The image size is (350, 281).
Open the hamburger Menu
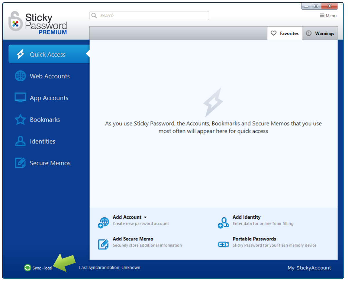pos(328,16)
